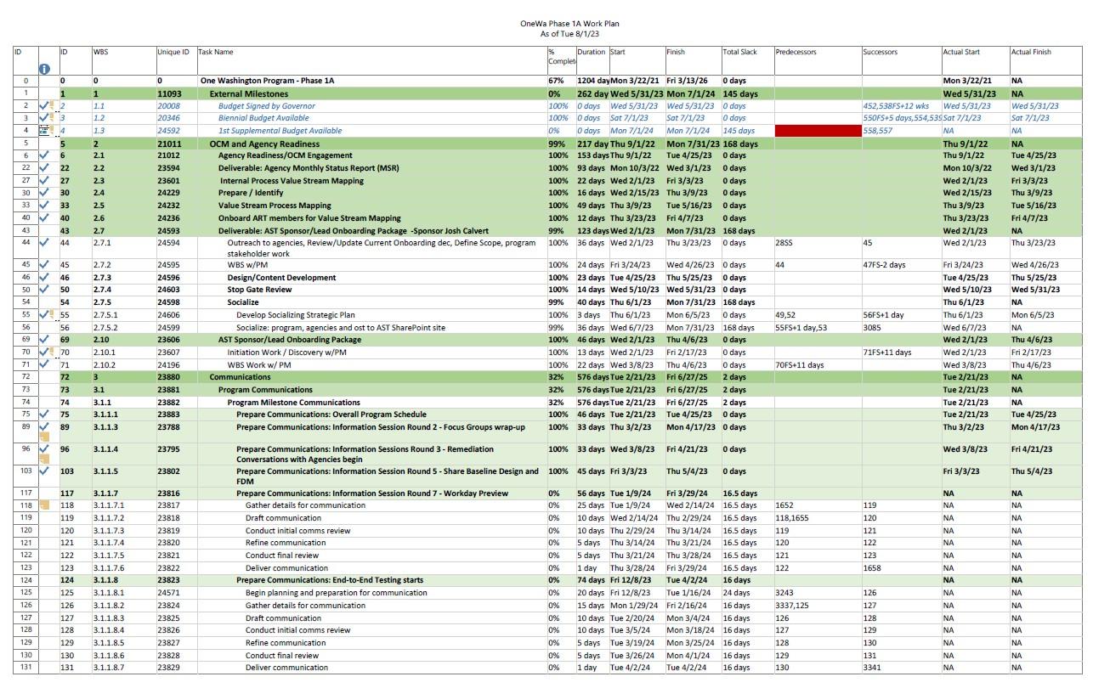This screenshot has width=1093, height=688.
Task: Click the checkmark on Stop Gate Review row
Action: [x=44, y=290]
